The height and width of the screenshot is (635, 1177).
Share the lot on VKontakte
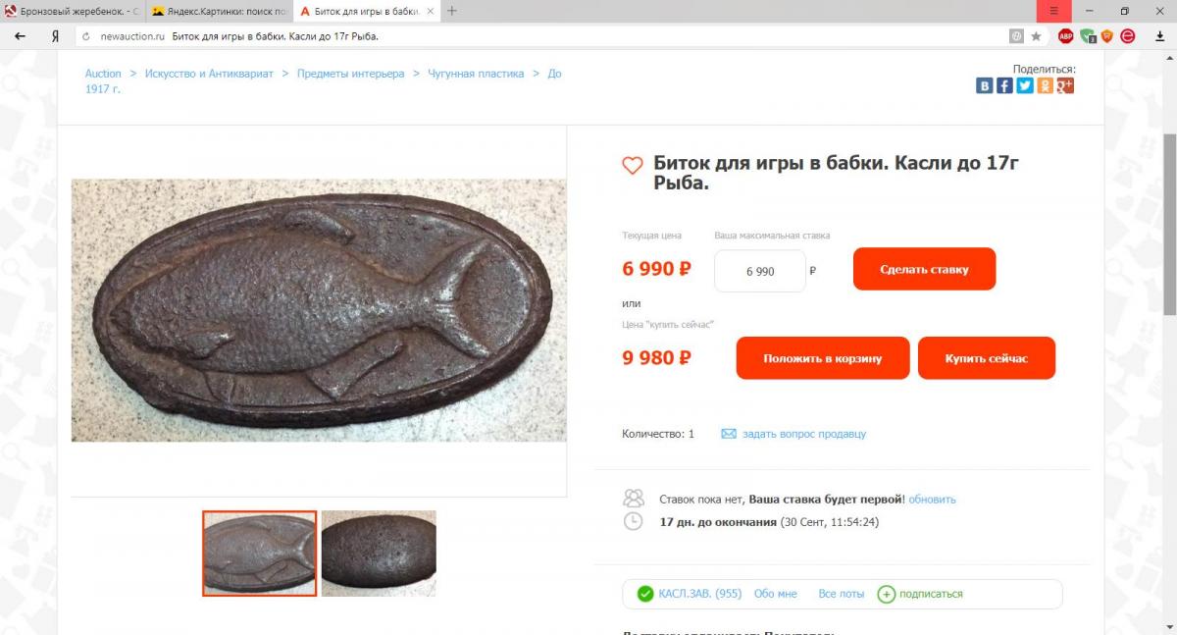pyautogui.click(x=985, y=85)
